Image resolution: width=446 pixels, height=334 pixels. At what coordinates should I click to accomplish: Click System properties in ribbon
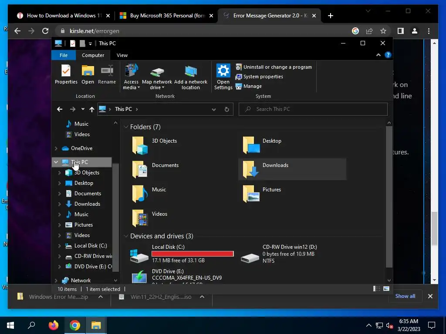point(260,77)
